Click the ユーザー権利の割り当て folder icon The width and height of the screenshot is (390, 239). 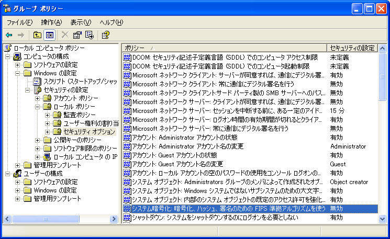click(x=57, y=123)
